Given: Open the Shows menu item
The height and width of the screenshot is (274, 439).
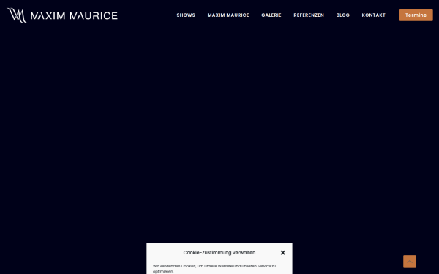Looking at the screenshot, I should [x=186, y=15].
